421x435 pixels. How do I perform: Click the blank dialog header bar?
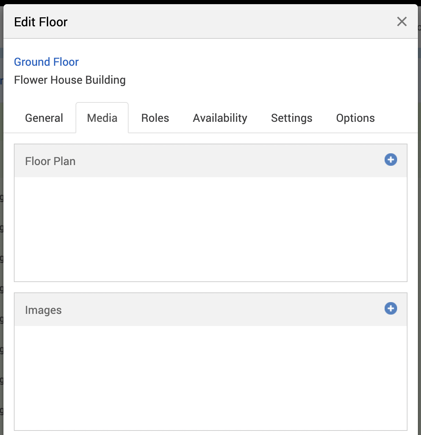click(x=231, y=21)
